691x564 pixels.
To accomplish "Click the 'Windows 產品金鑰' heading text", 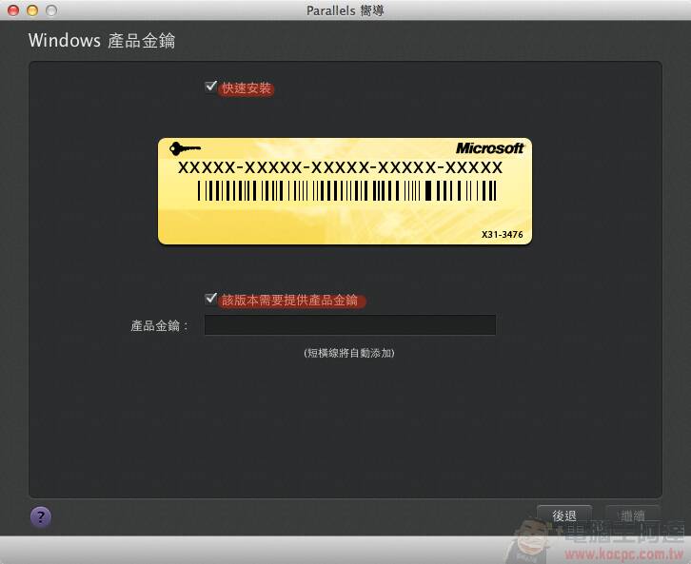I will pos(102,41).
